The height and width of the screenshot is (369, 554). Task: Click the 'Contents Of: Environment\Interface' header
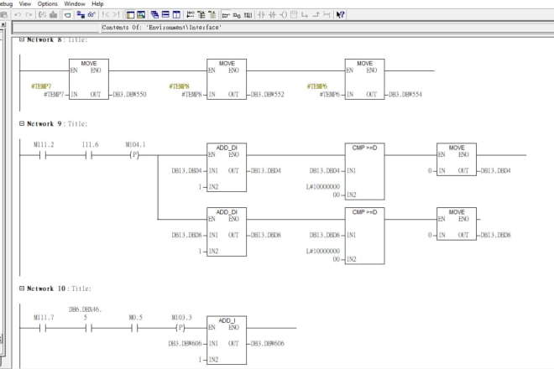tap(162, 27)
